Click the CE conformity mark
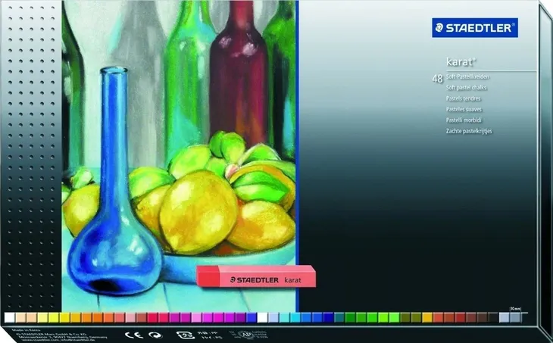This screenshot has width=553, height=343. [134, 335]
